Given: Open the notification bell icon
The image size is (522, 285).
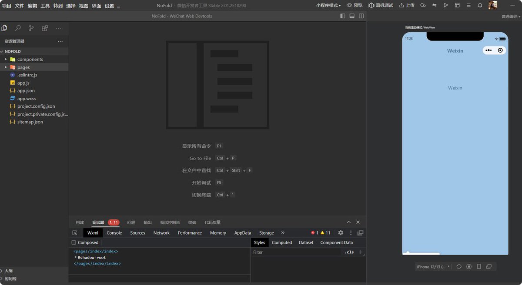Looking at the screenshot, I should 480,5.
